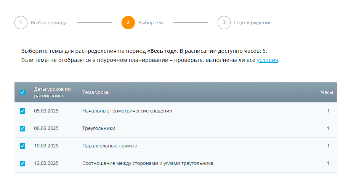The height and width of the screenshot is (174, 351).
Task: Click the step 1 circle icon
Action: (x=21, y=23)
